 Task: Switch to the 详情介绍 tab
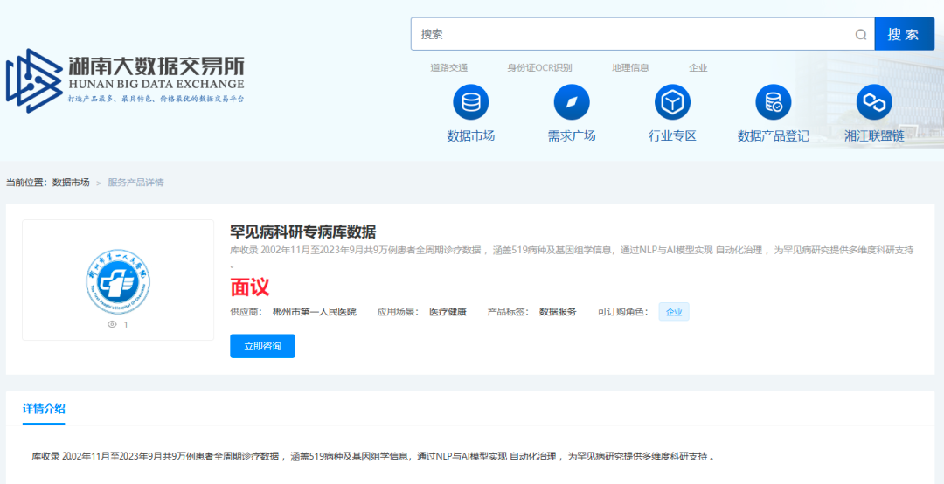point(44,408)
